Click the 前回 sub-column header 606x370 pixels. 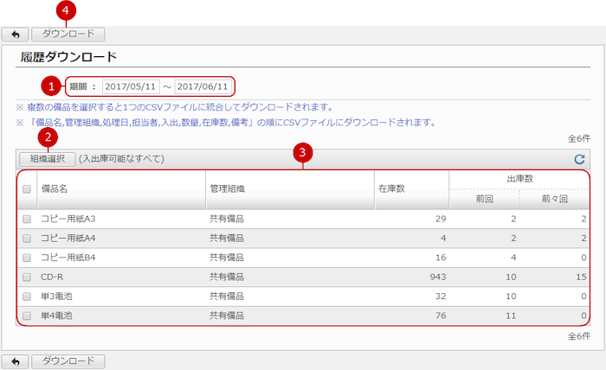click(x=484, y=199)
